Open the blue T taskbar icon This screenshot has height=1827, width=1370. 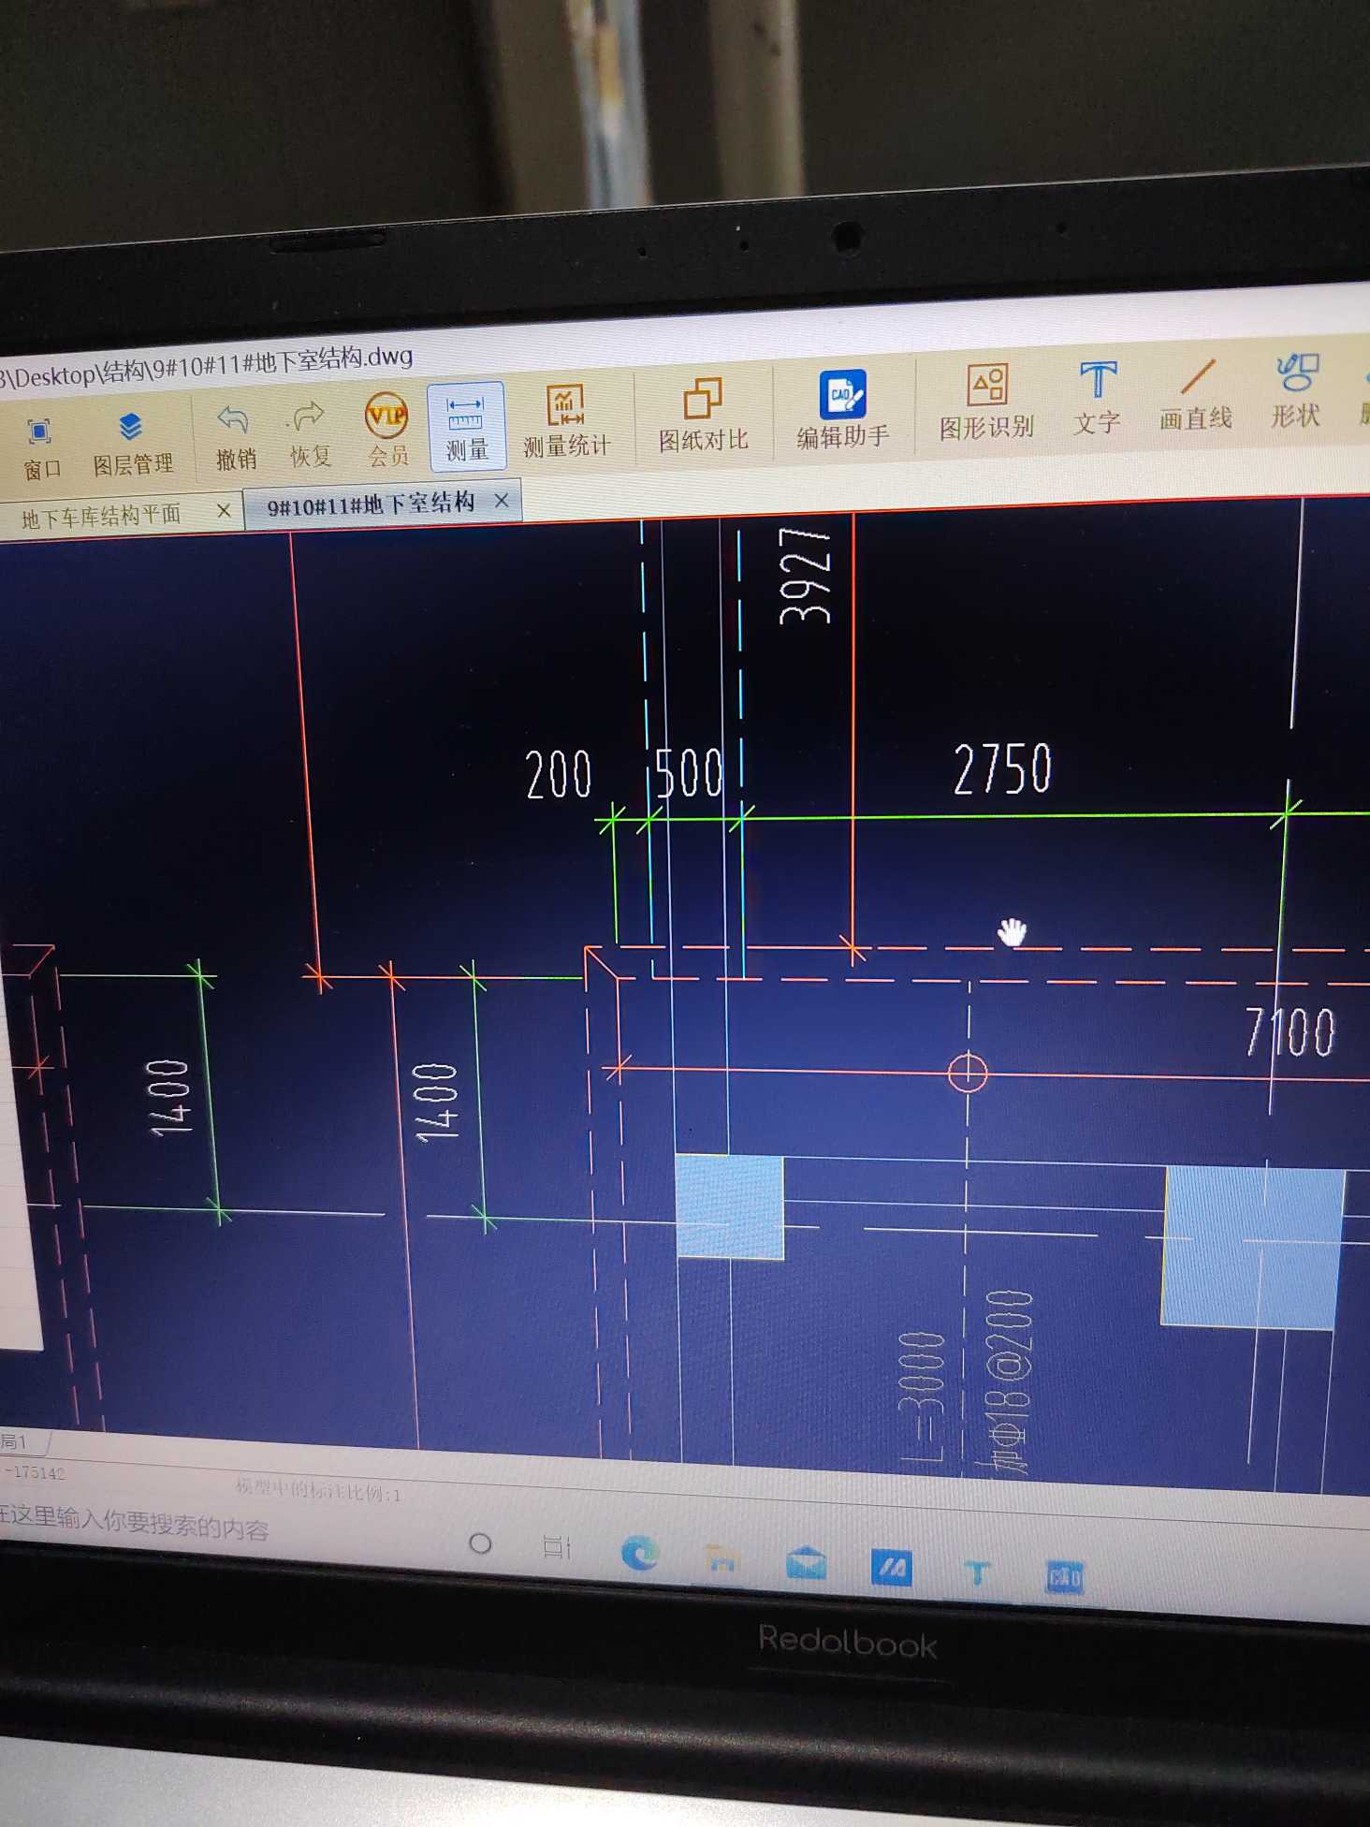[977, 1572]
